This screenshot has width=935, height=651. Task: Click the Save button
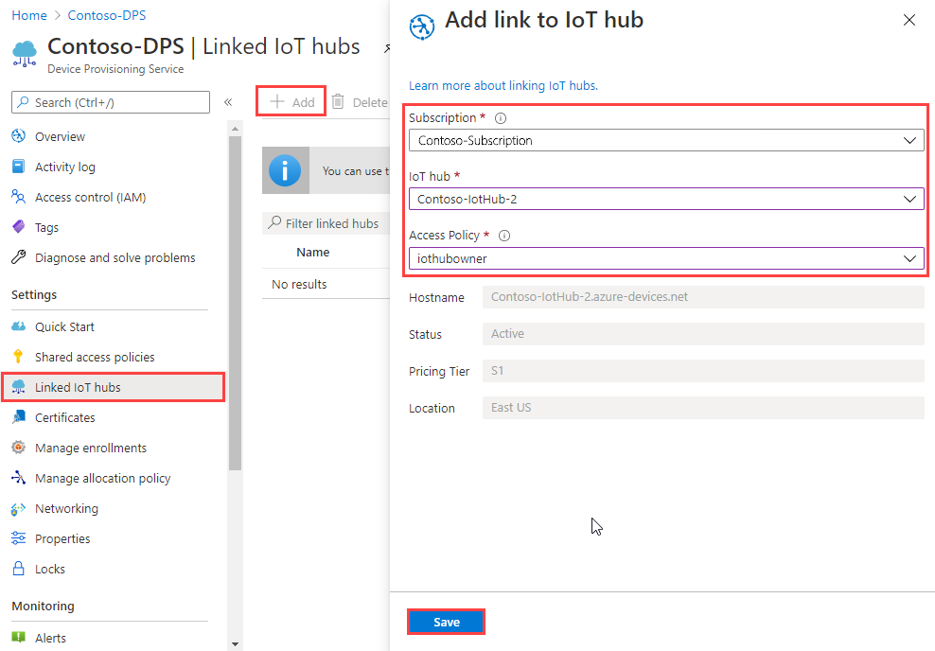point(446,622)
